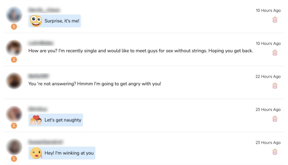This screenshot has height=165, width=288.
Task: Read the "How are you? I'm recently single" message
Action: [x=140, y=51]
